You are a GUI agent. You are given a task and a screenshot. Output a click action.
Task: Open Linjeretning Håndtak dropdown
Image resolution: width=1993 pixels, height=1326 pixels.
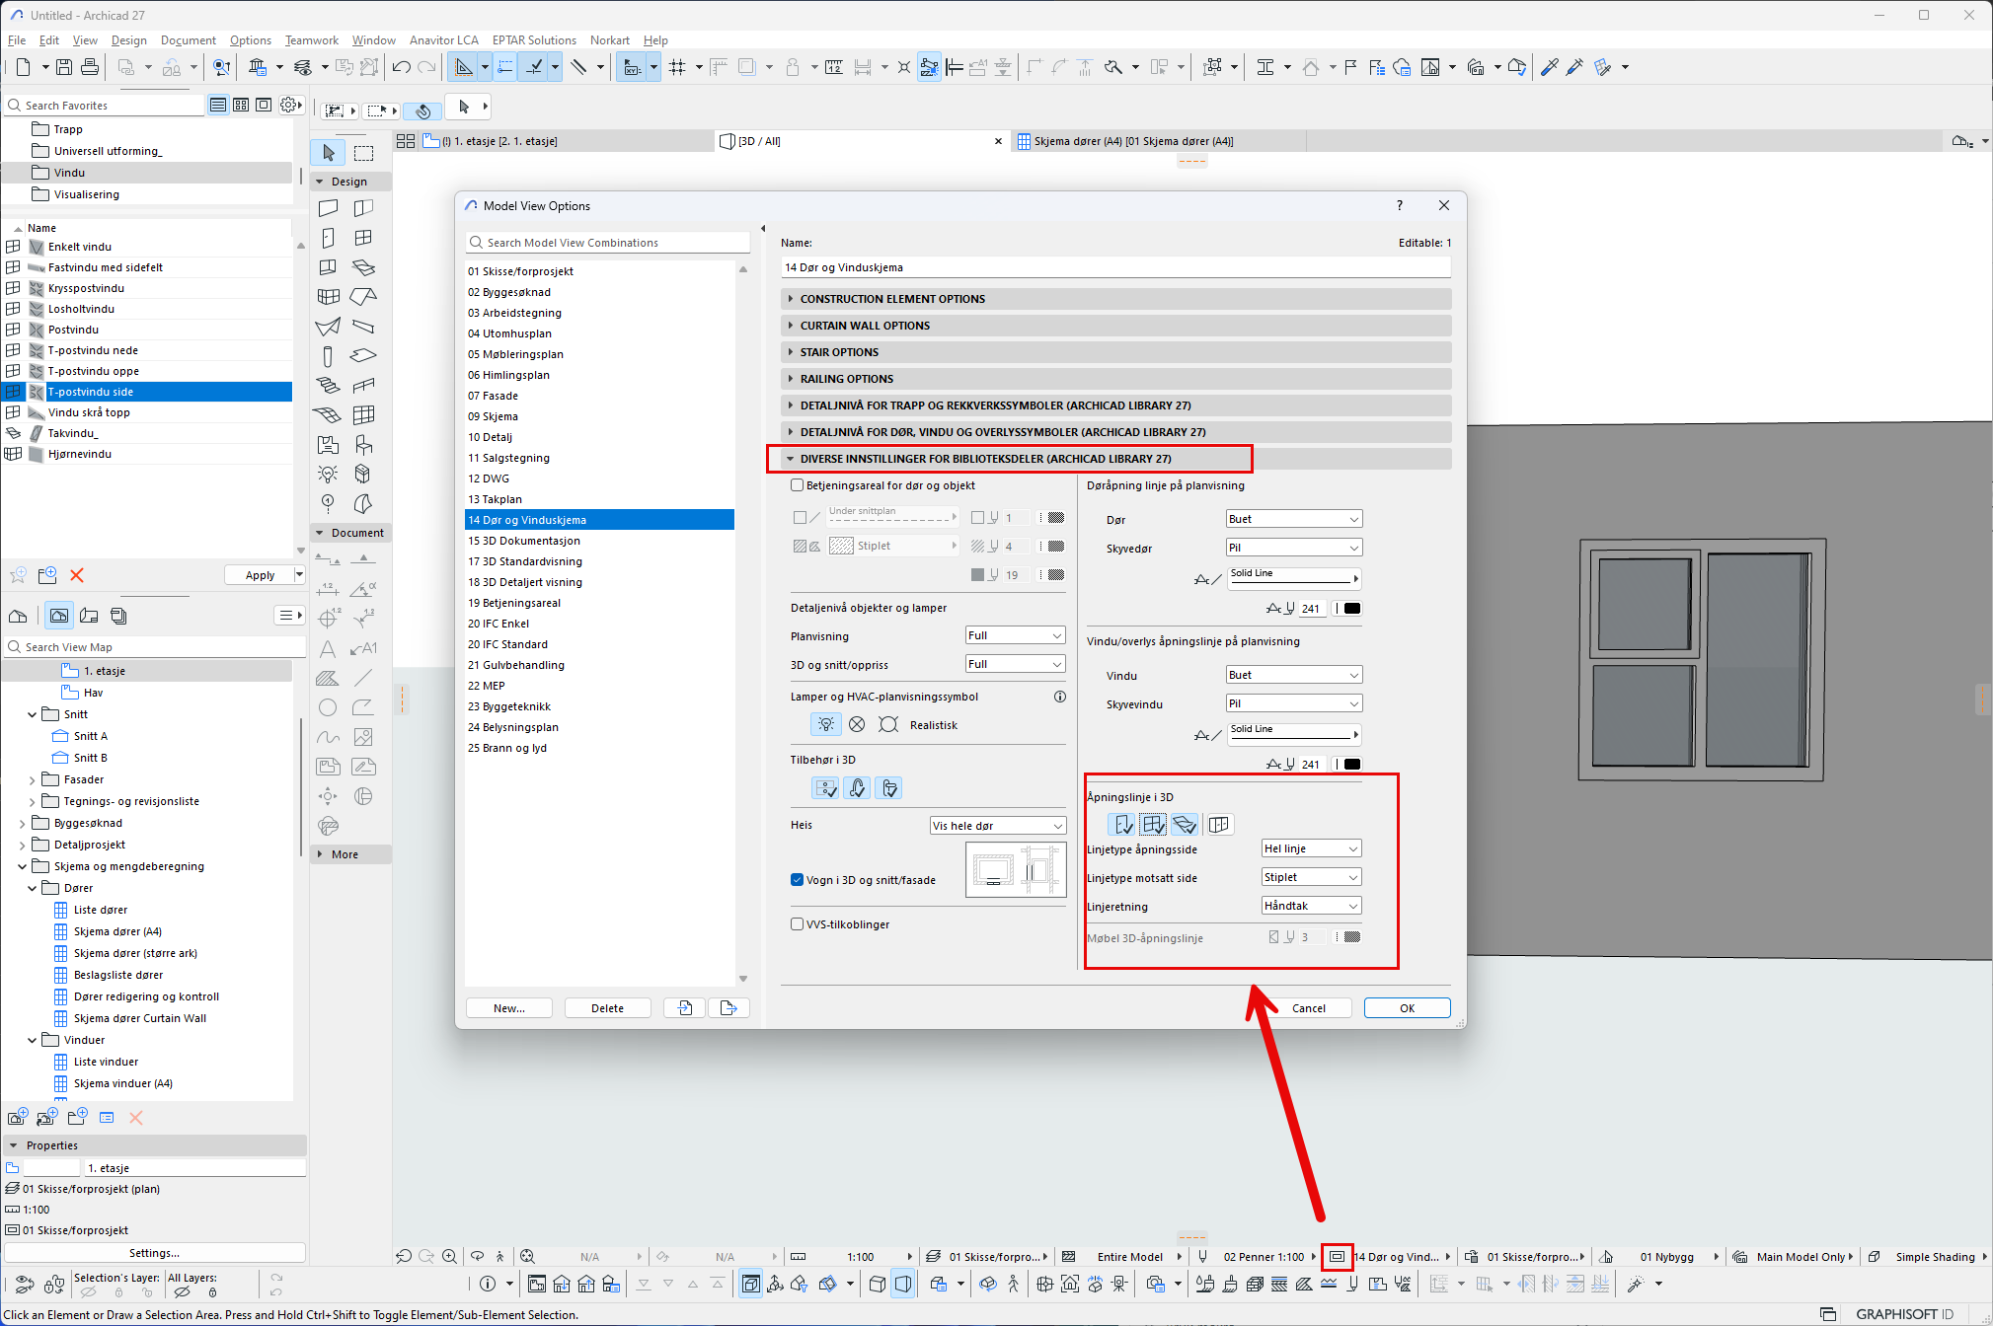click(x=1311, y=906)
